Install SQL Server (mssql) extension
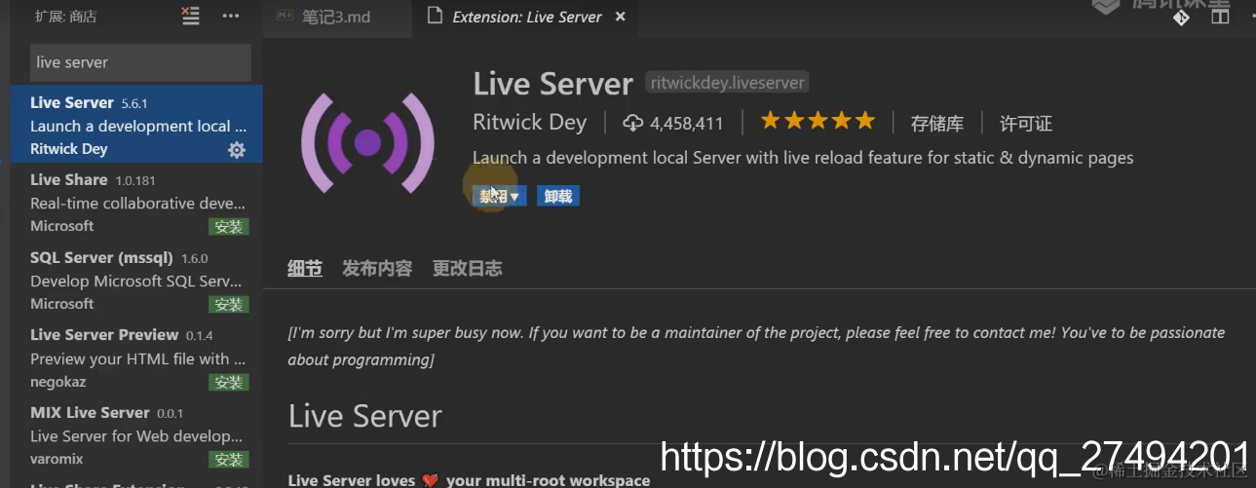The height and width of the screenshot is (488, 1256). click(x=229, y=305)
